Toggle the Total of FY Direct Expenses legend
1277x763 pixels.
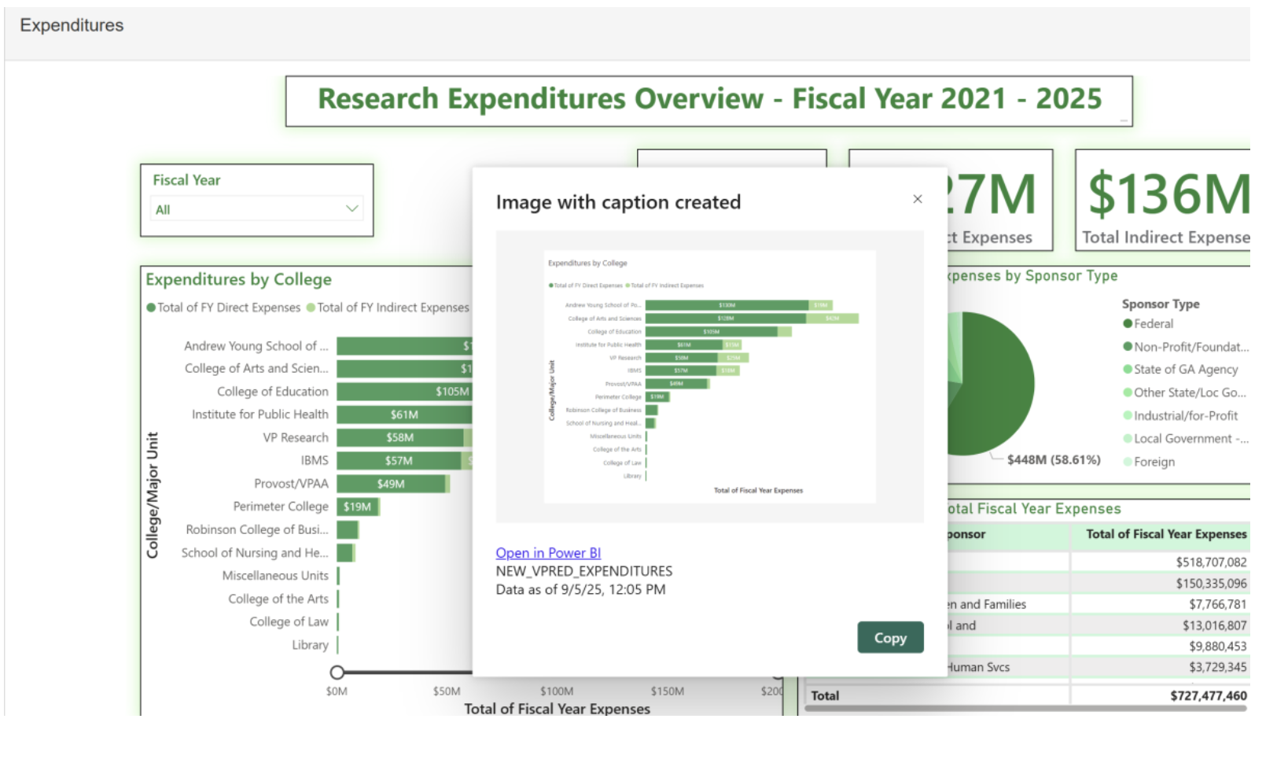pyautogui.click(x=224, y=309)
